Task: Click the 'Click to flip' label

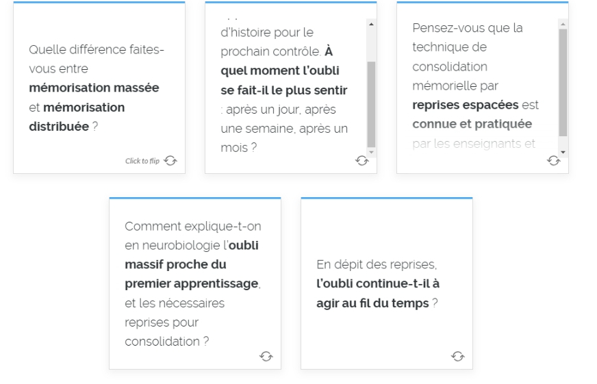Action: [142, 161]
